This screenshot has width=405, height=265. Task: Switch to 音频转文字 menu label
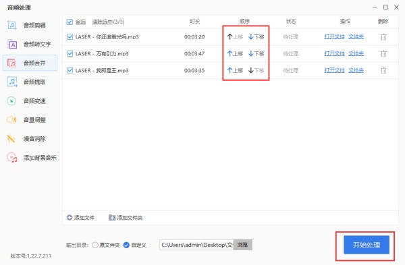[x=37, y=44]
